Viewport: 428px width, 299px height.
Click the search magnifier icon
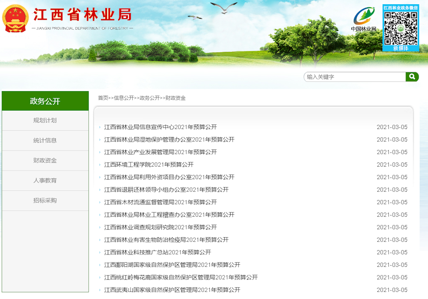tap(412, 77)
